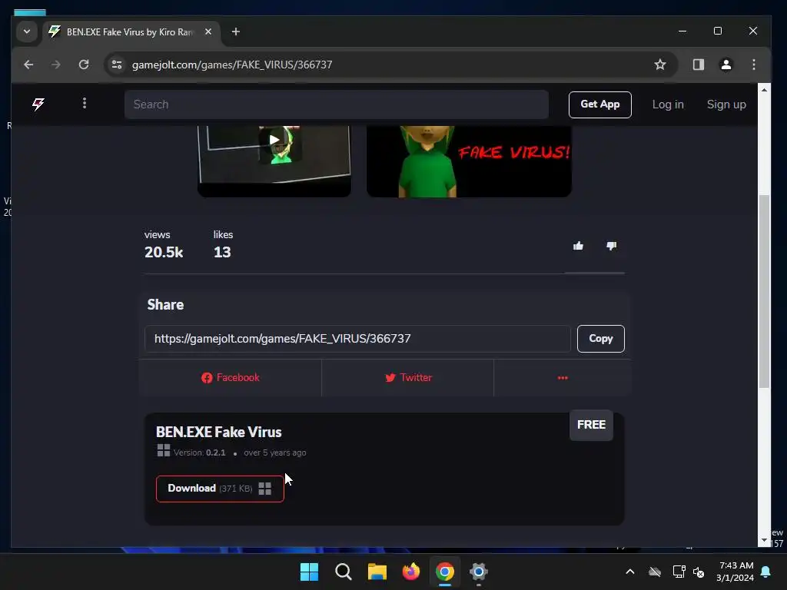787x590 pixels.
Task: Open more share options ellipsis
Action: coord(562,378)
